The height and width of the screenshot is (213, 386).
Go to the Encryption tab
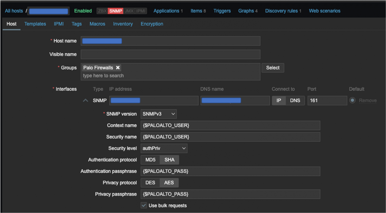pyautogui.click(x=152, y=24)
